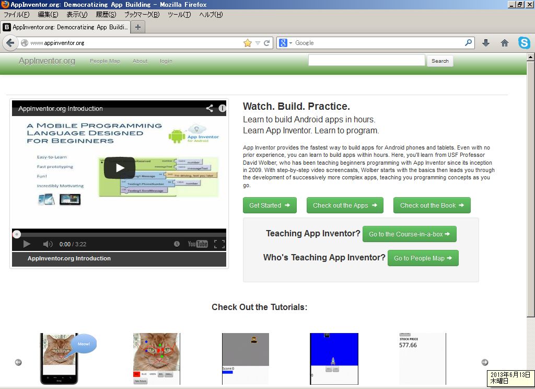Click the login link in the site header
The image size is (535, 389).
tap(166, 61)
